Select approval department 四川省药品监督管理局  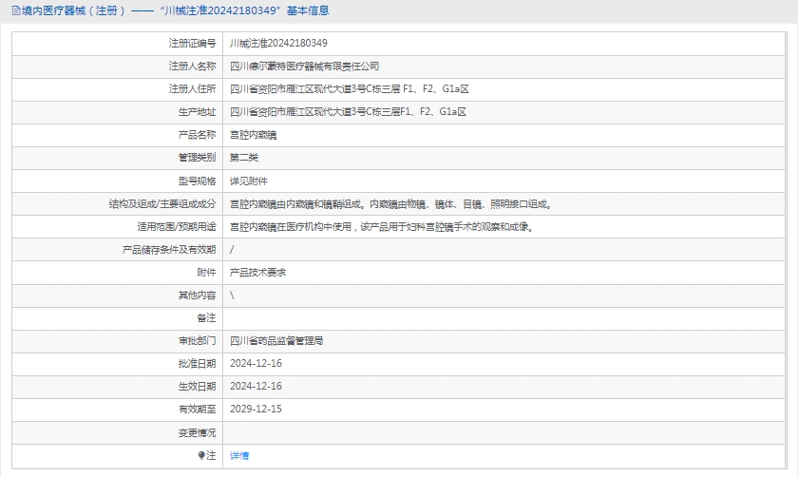pos(276,340)
